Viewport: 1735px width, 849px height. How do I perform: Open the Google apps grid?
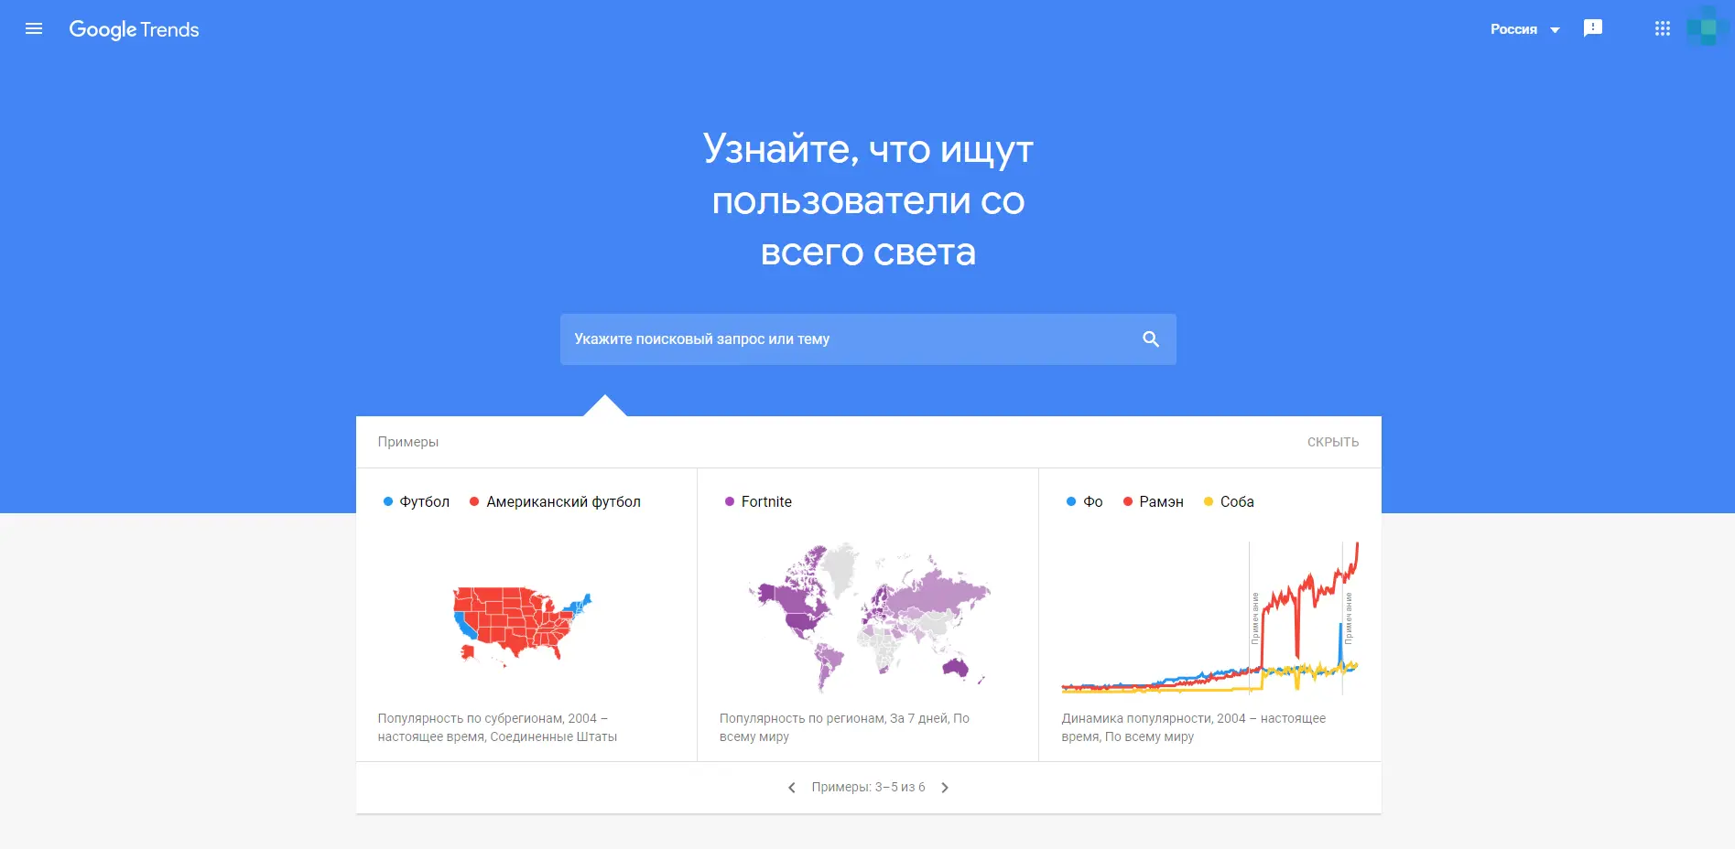click(x=1663, y=29)
